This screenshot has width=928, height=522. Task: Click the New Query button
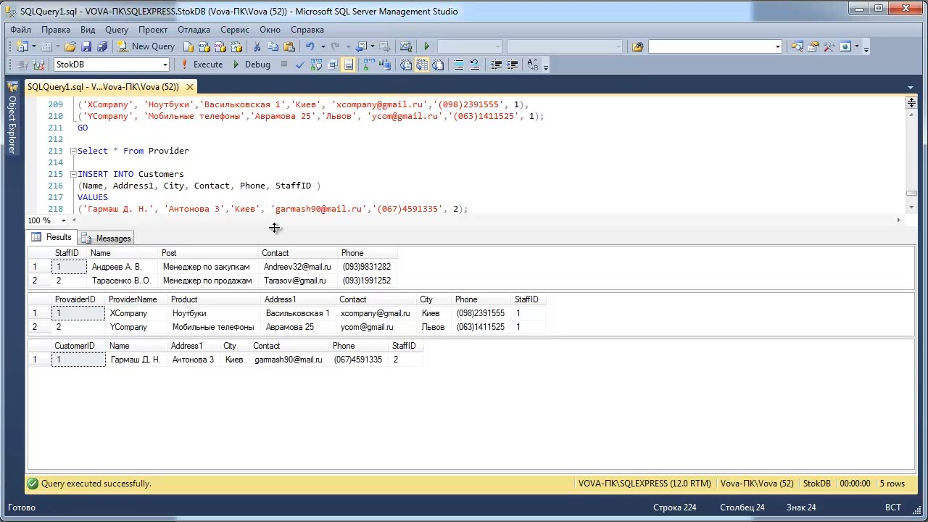point(146,46)
